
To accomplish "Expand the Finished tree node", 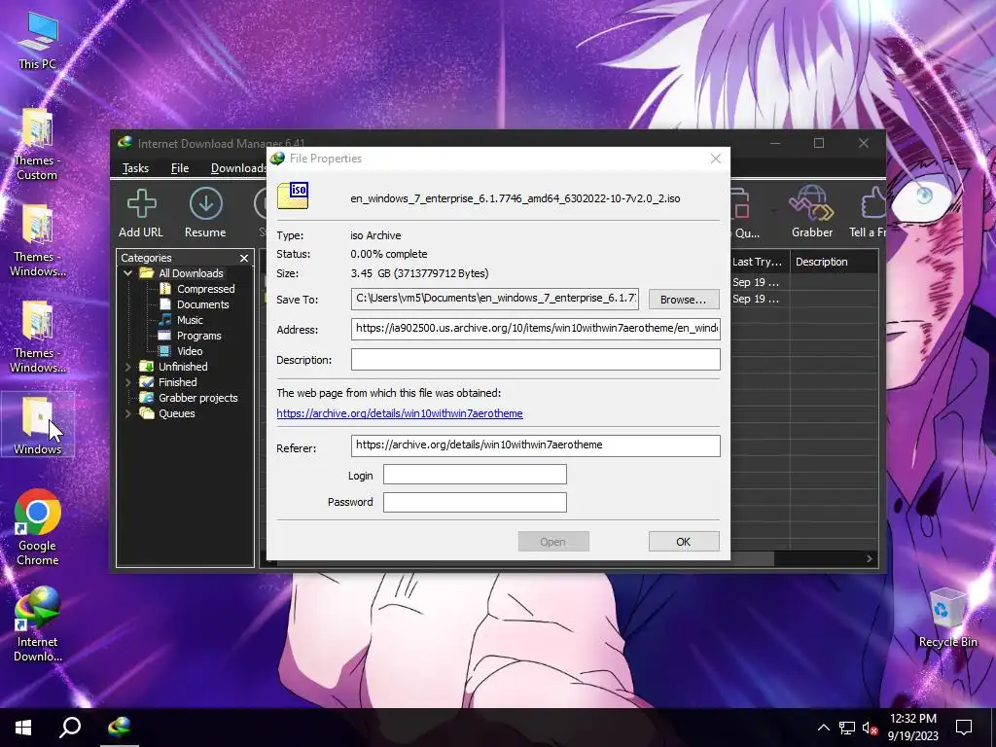I will point(127,382).
